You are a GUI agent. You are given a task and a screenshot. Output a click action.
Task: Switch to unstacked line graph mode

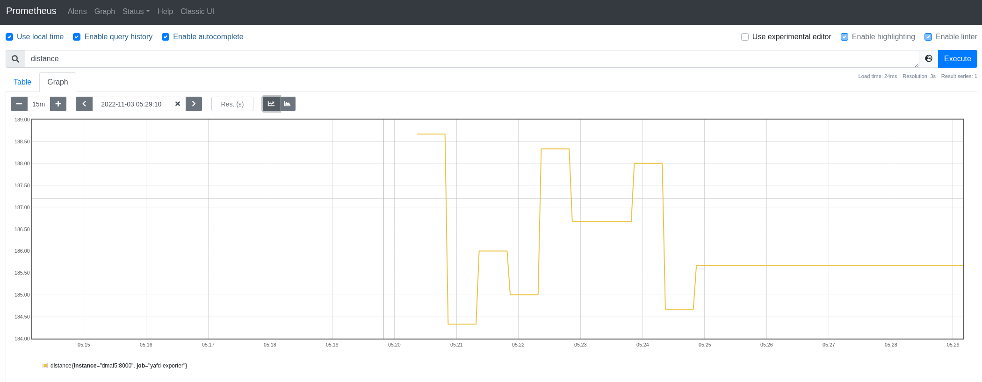click(271, 104)
